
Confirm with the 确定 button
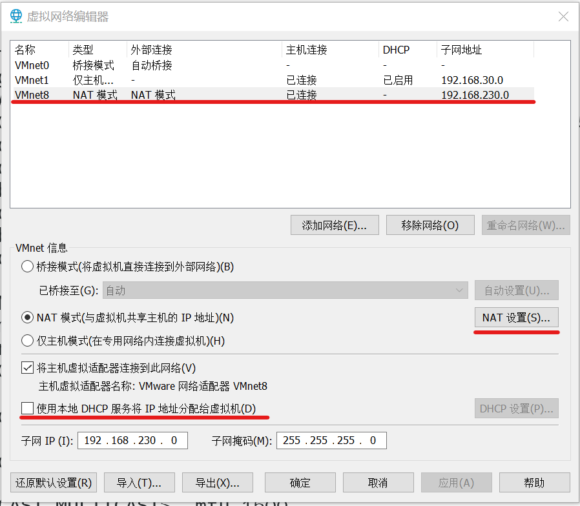[x=300, y=483]
